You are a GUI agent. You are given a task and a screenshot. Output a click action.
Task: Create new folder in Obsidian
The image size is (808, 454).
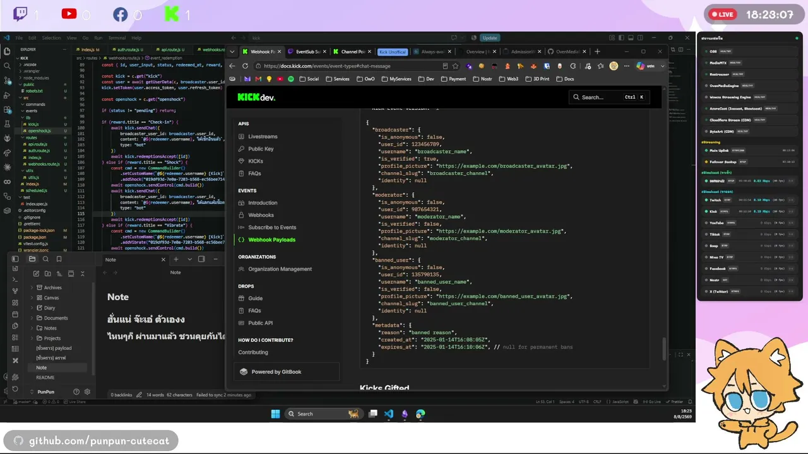47,274
